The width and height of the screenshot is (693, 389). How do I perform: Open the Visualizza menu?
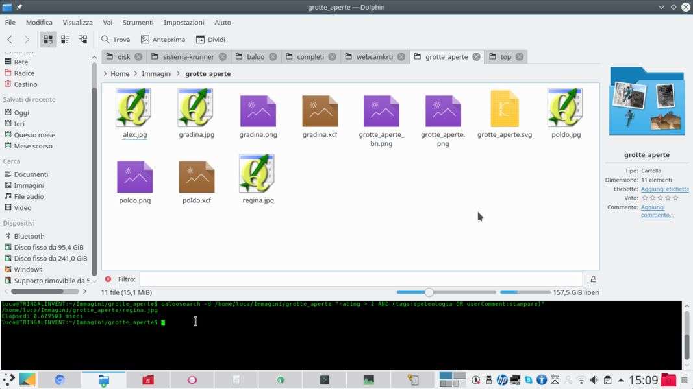pos(77,22)
